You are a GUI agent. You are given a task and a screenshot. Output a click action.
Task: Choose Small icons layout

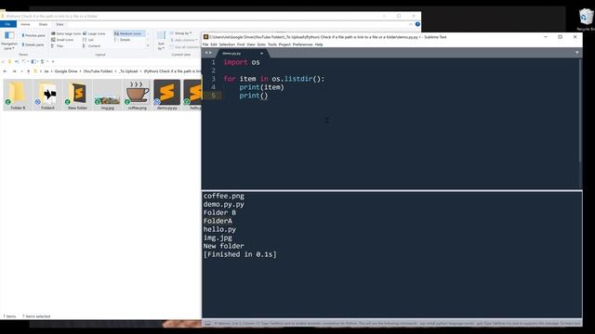pyautogui.click(x=62, y=40)
